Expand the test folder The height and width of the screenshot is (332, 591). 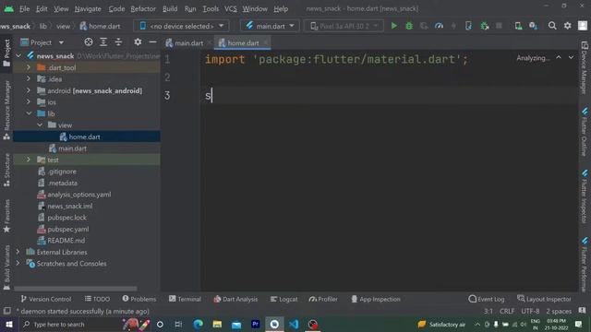[29, 160]
